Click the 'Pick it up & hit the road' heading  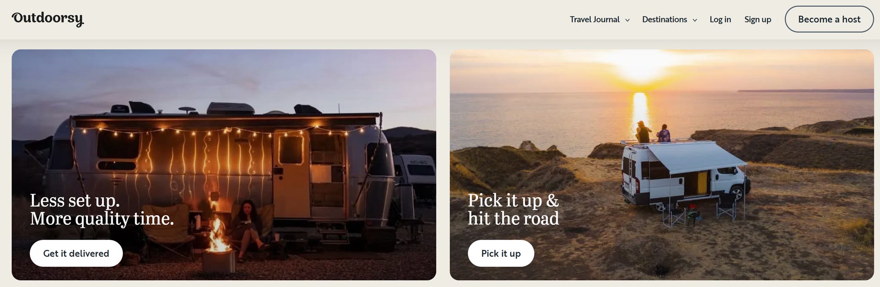(x=513, y=209)
